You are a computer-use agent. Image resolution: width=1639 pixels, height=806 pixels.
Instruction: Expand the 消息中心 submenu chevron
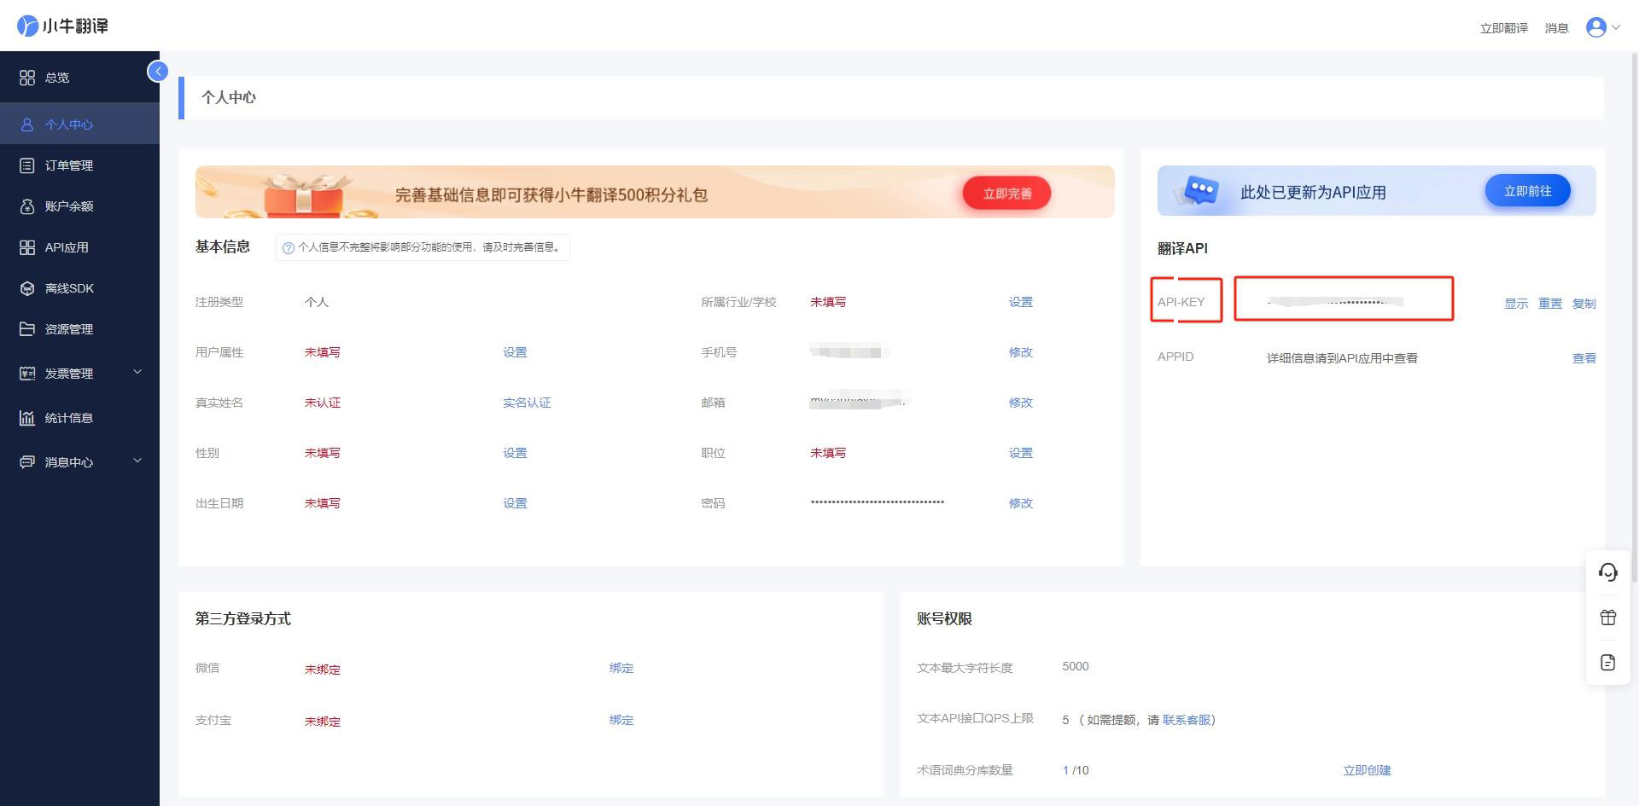coord(137,461)
